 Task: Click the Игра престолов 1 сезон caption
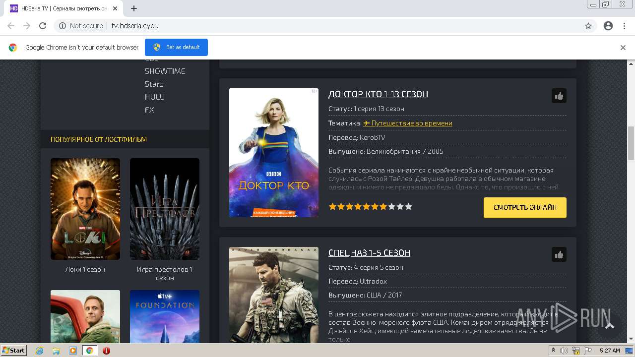click(x=165, y=274)
